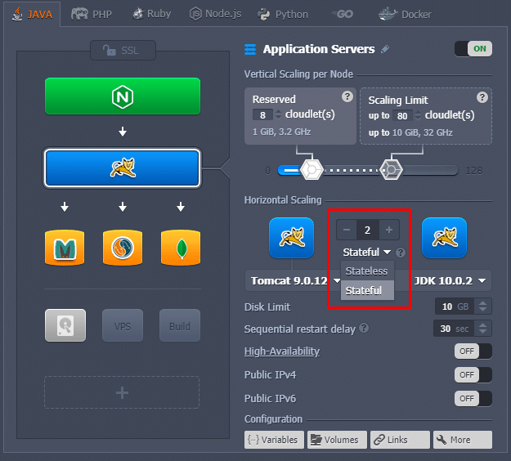Increase node count with plus button
The width and height of the screenshot is (511, 461).
coord(389,230)
